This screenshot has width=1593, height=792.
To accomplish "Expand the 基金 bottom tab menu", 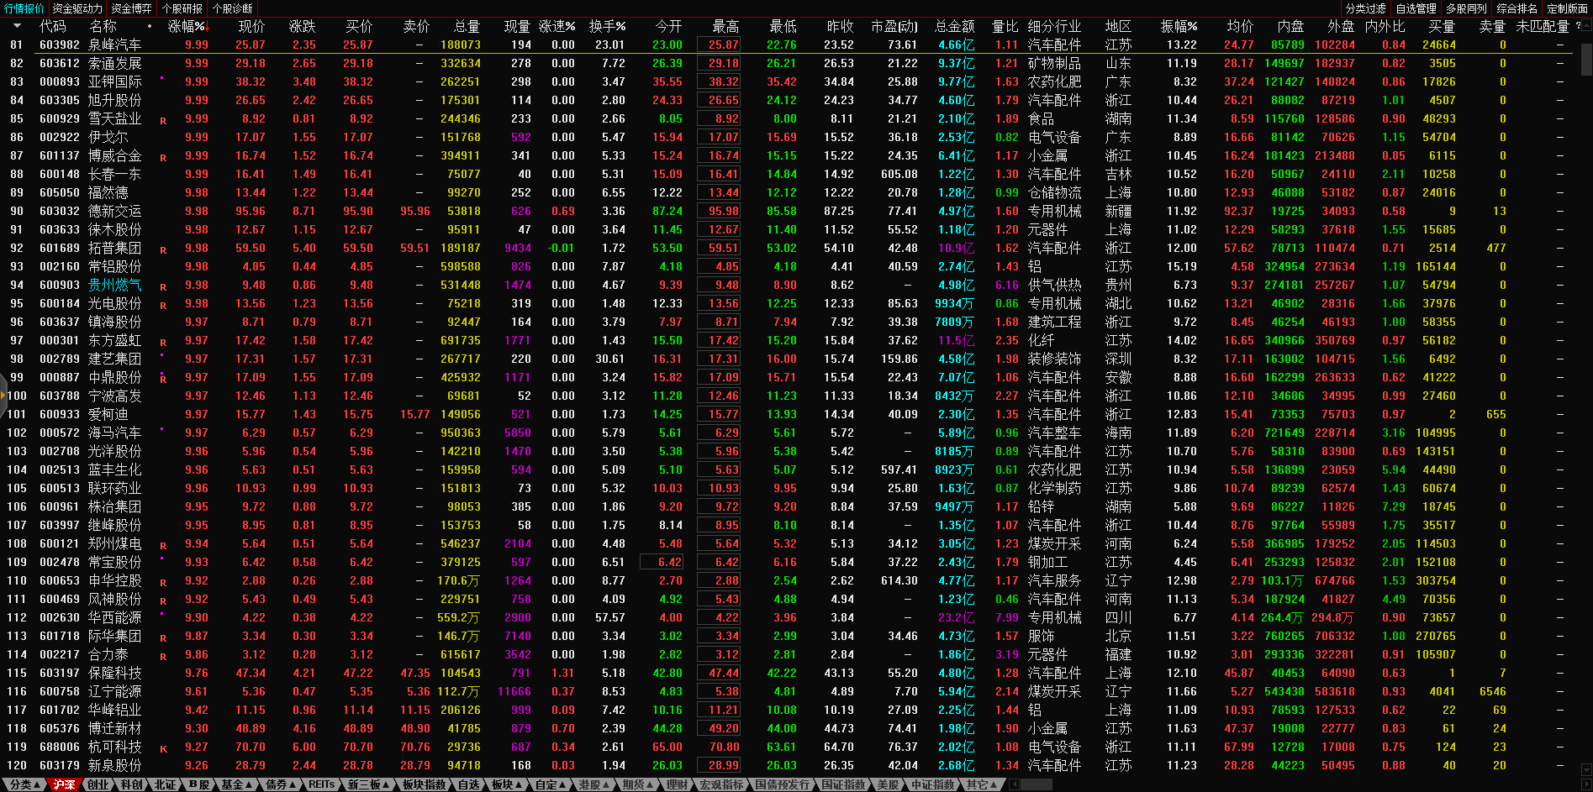I will (x=236, y=784).
